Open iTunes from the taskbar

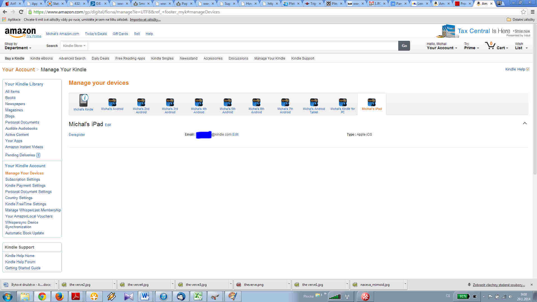tap(163, 296)
